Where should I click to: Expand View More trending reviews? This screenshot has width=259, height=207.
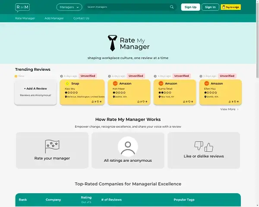[x=229, y=109]
